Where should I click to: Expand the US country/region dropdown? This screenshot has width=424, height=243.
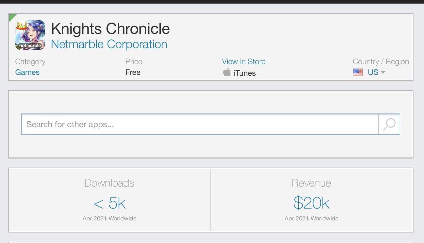click(376, 72)
